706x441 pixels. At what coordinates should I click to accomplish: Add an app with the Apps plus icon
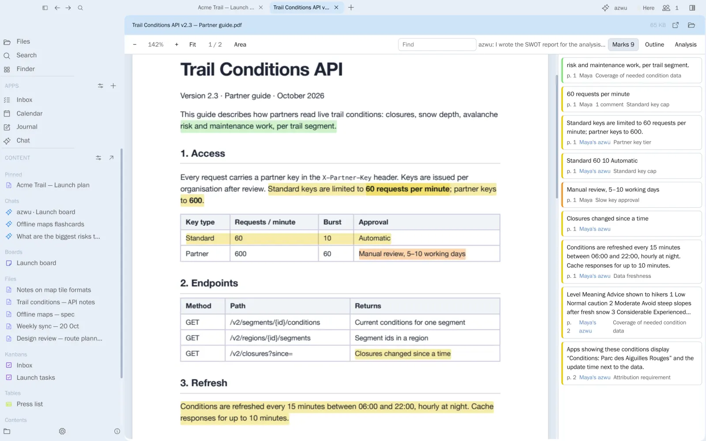coord(113,86)
